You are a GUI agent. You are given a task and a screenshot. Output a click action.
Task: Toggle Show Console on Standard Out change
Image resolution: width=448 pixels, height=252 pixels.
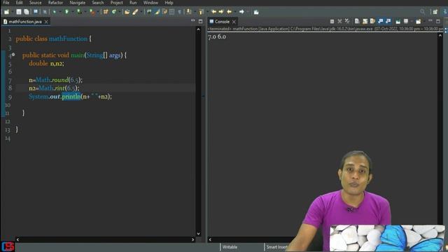(380, 21)
